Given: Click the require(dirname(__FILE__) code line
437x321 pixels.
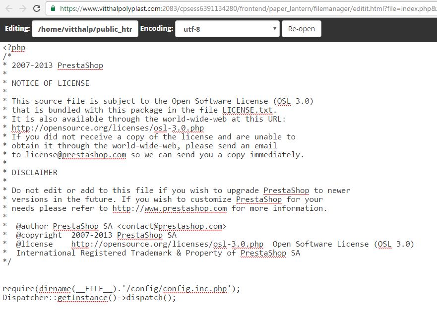Looking at the screenshot, I should point(121,288).
